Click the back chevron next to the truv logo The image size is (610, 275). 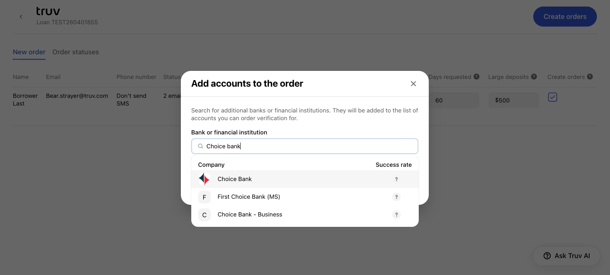(21, 17)
